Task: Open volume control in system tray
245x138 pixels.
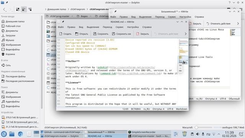Action: pos(198,134)
